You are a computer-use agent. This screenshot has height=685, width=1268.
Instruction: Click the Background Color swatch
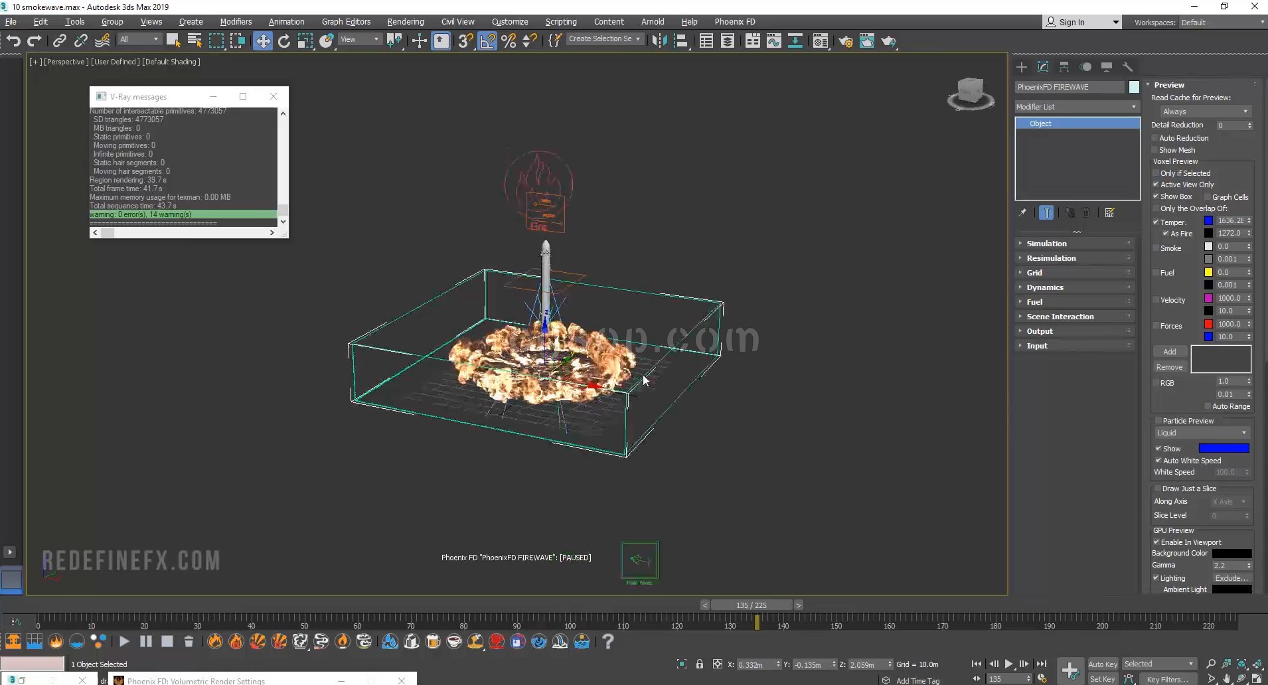(x=1231, y=554)
